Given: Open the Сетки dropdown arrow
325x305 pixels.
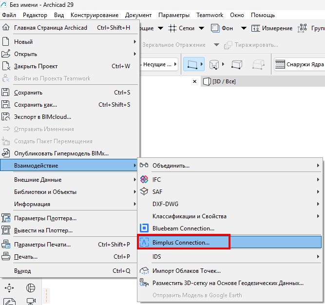Looking at the screenshot, I should click(x=201, y=28).
